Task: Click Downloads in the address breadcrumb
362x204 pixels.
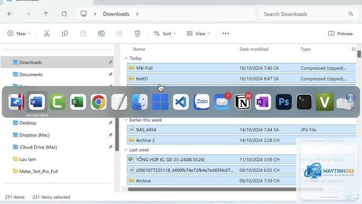Action: pyautogui.click(x=116, y=14)
